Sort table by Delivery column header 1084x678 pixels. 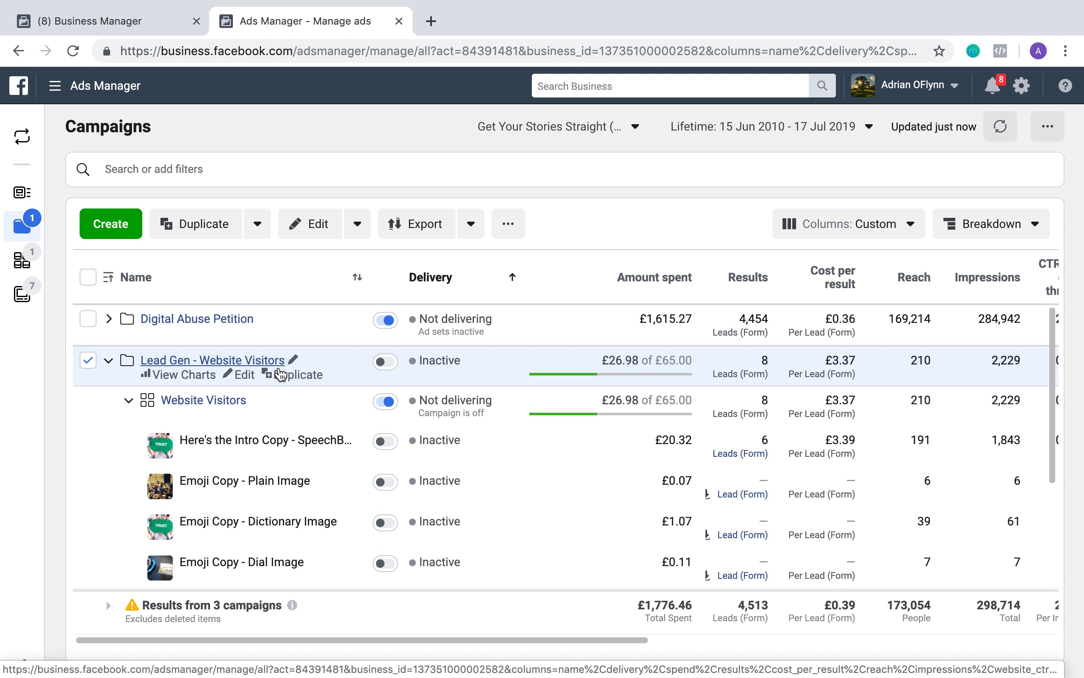pos(430,277)
